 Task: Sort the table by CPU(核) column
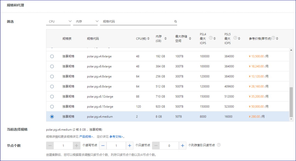148,39
